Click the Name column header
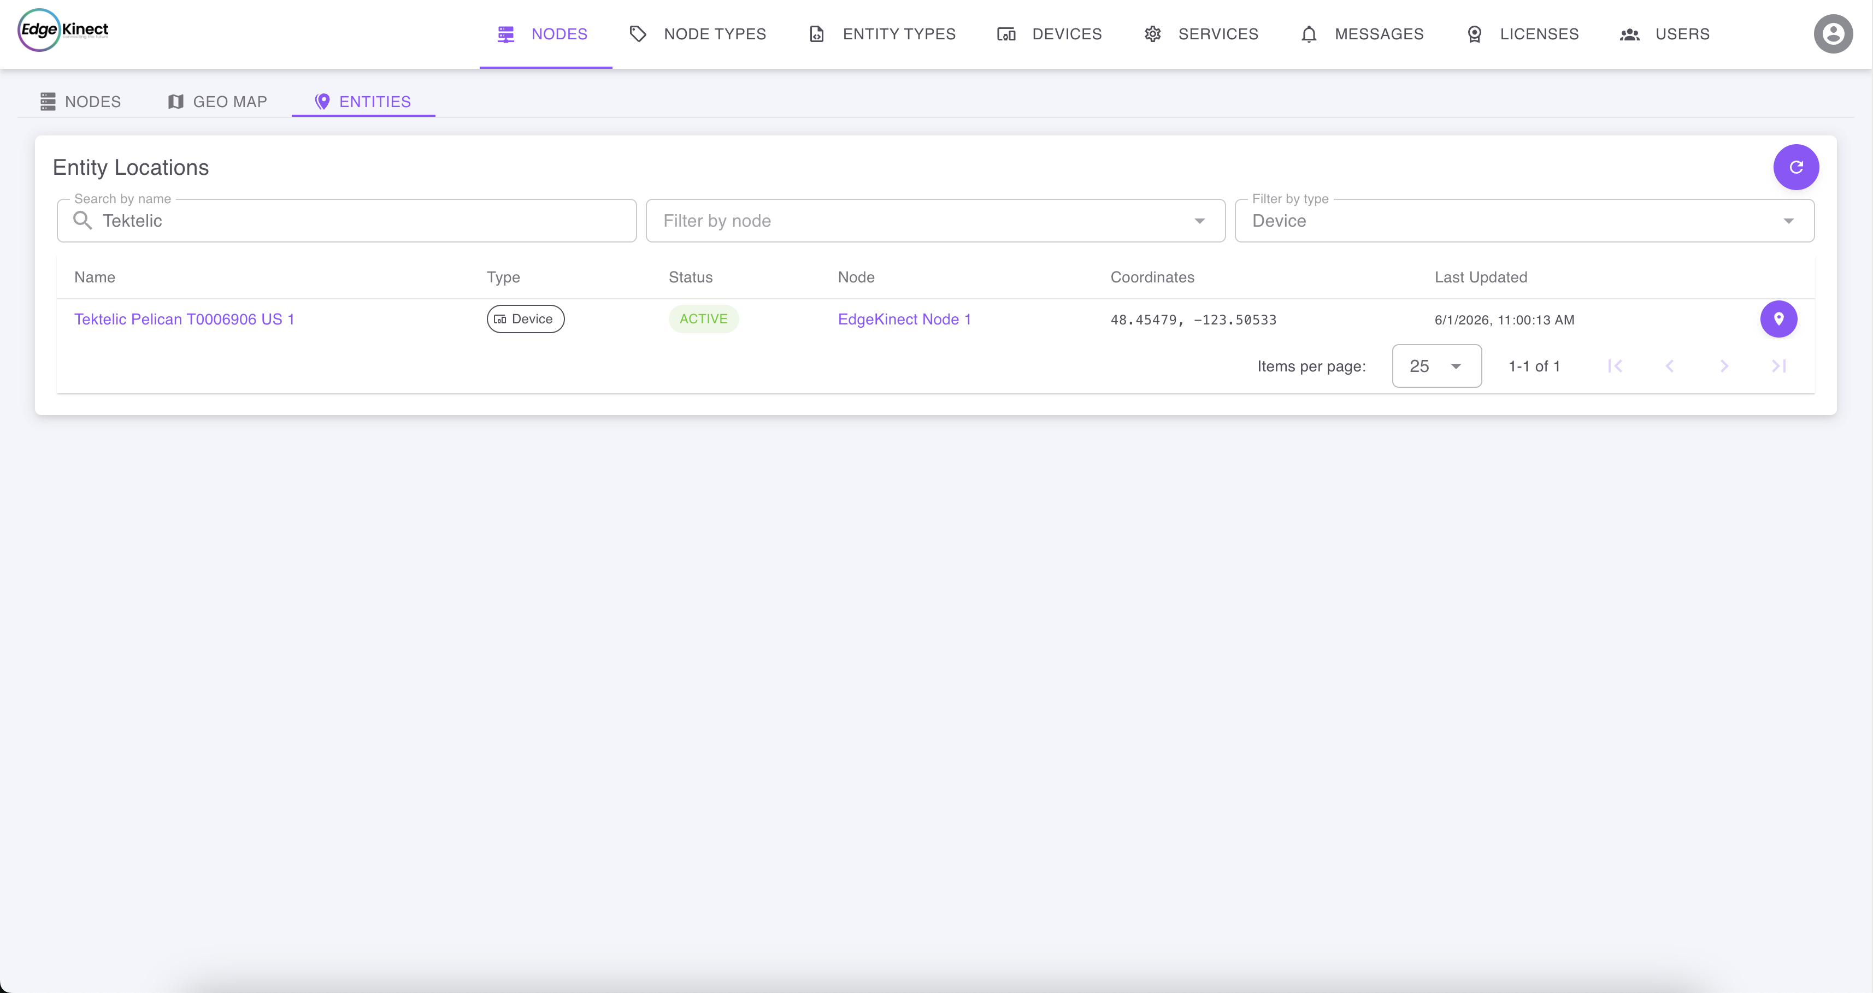The height and width of the screenshot is (993, 1873). [95, 277]
